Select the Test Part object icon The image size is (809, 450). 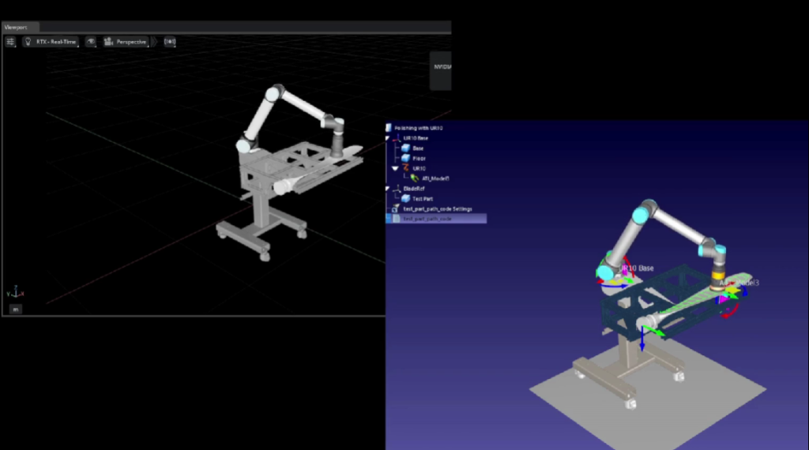tap(405, 199)
